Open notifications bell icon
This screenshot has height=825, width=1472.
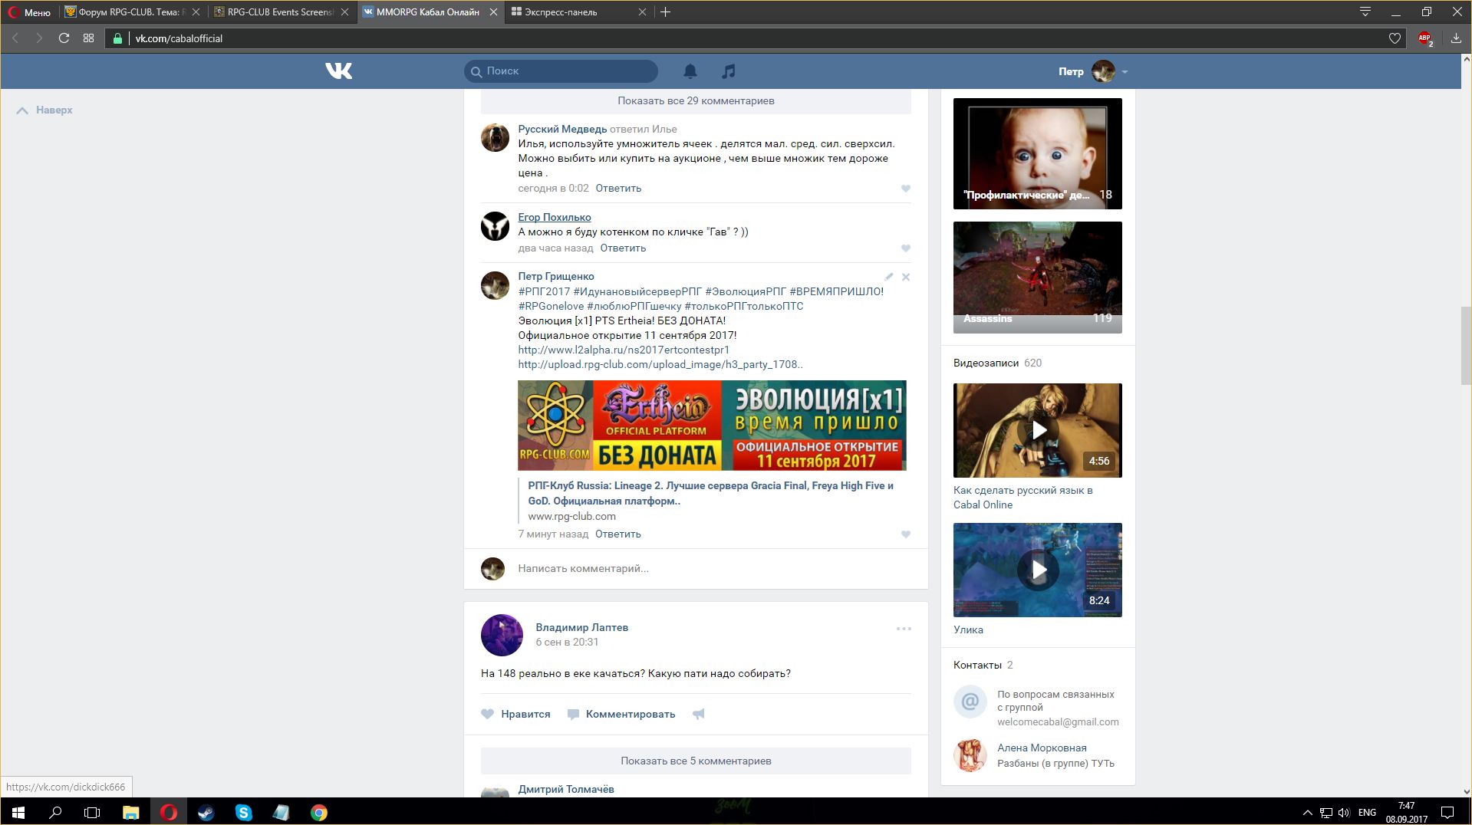point(690,71)
